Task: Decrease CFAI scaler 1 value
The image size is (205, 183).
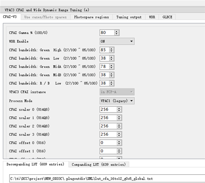Action: coord(119,119)
